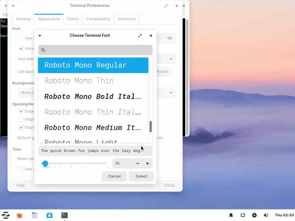The width and height of the screenshot is (295, 221).
Task: Toggle the 'Use' checkbox under Tabs
Action: pyautogui.click(x=21, y=169)
